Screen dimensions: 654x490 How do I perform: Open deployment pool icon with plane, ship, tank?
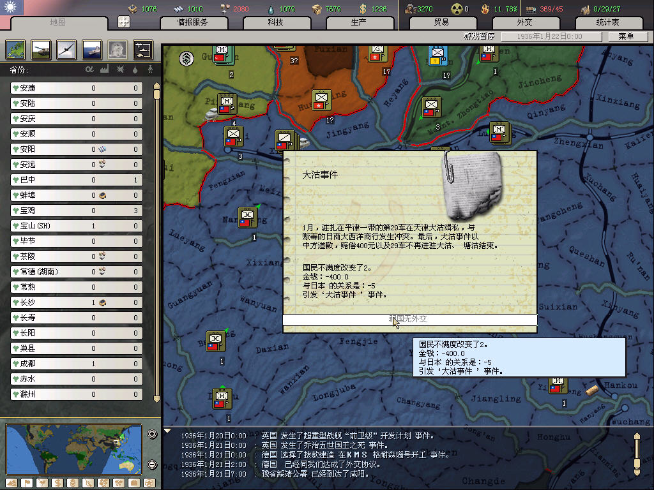click(143, 50)
